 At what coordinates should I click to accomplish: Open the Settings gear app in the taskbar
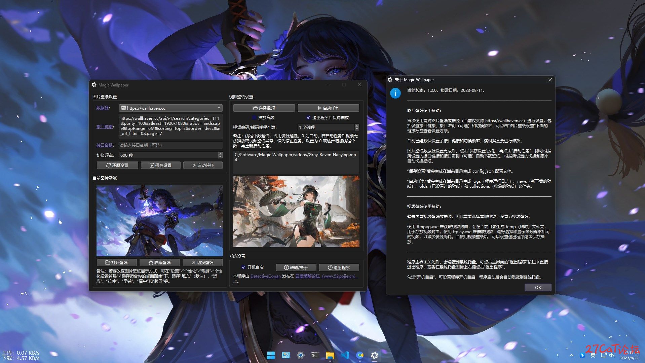pyautogui.click(x=300, y=355)
